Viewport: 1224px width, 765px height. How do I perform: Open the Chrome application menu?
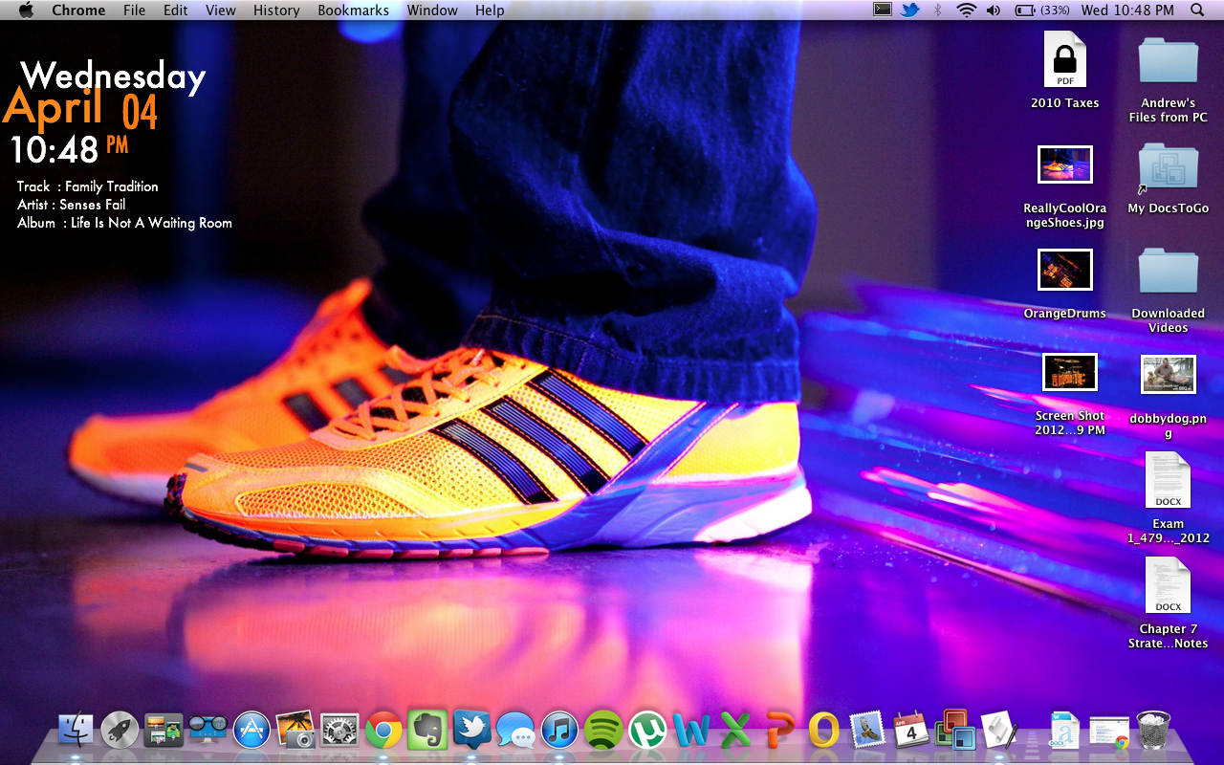(x=78, y=11)
